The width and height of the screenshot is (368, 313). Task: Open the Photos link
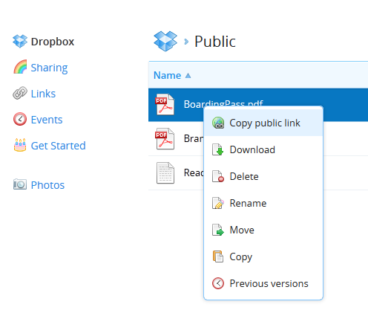[47, 185]
